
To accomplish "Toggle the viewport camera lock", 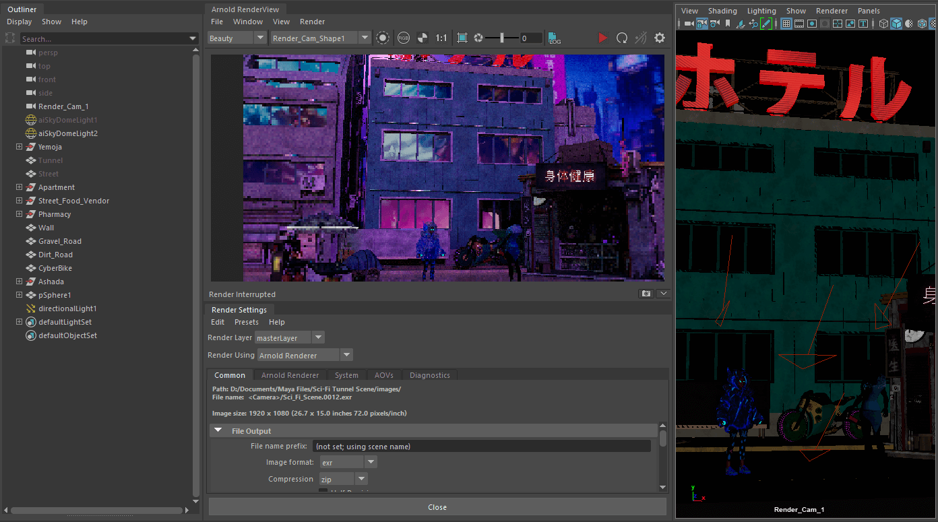I will coord(702,24).
